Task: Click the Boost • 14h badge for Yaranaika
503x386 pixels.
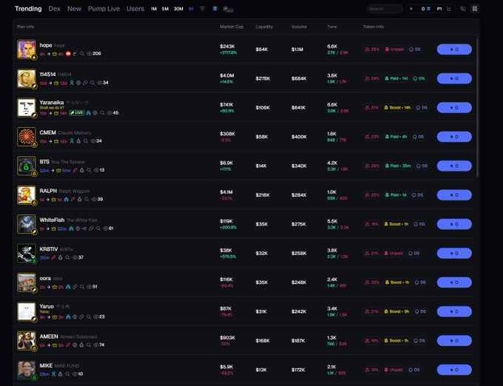Action: (x=398, y=107)
